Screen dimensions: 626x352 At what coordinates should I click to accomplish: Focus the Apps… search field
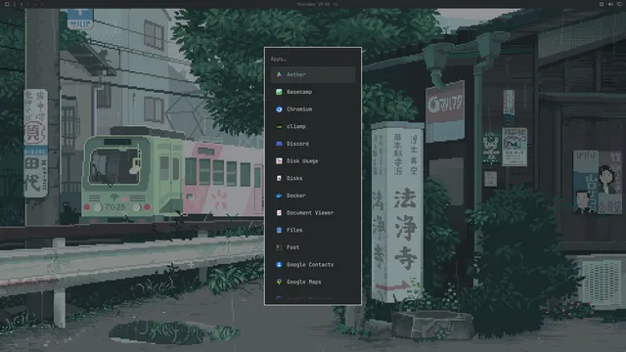point(313,59)
